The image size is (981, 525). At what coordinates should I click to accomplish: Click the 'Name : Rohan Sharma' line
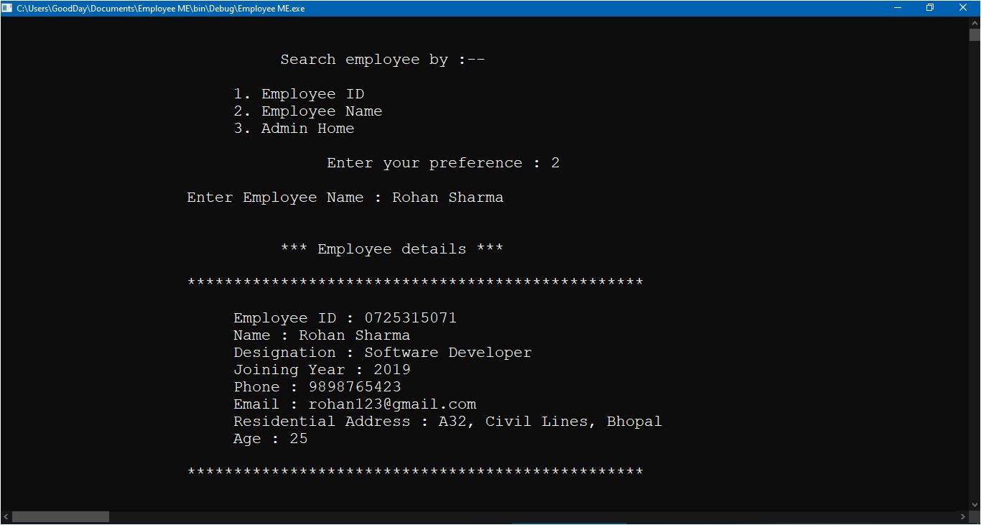tap(322, 335)
